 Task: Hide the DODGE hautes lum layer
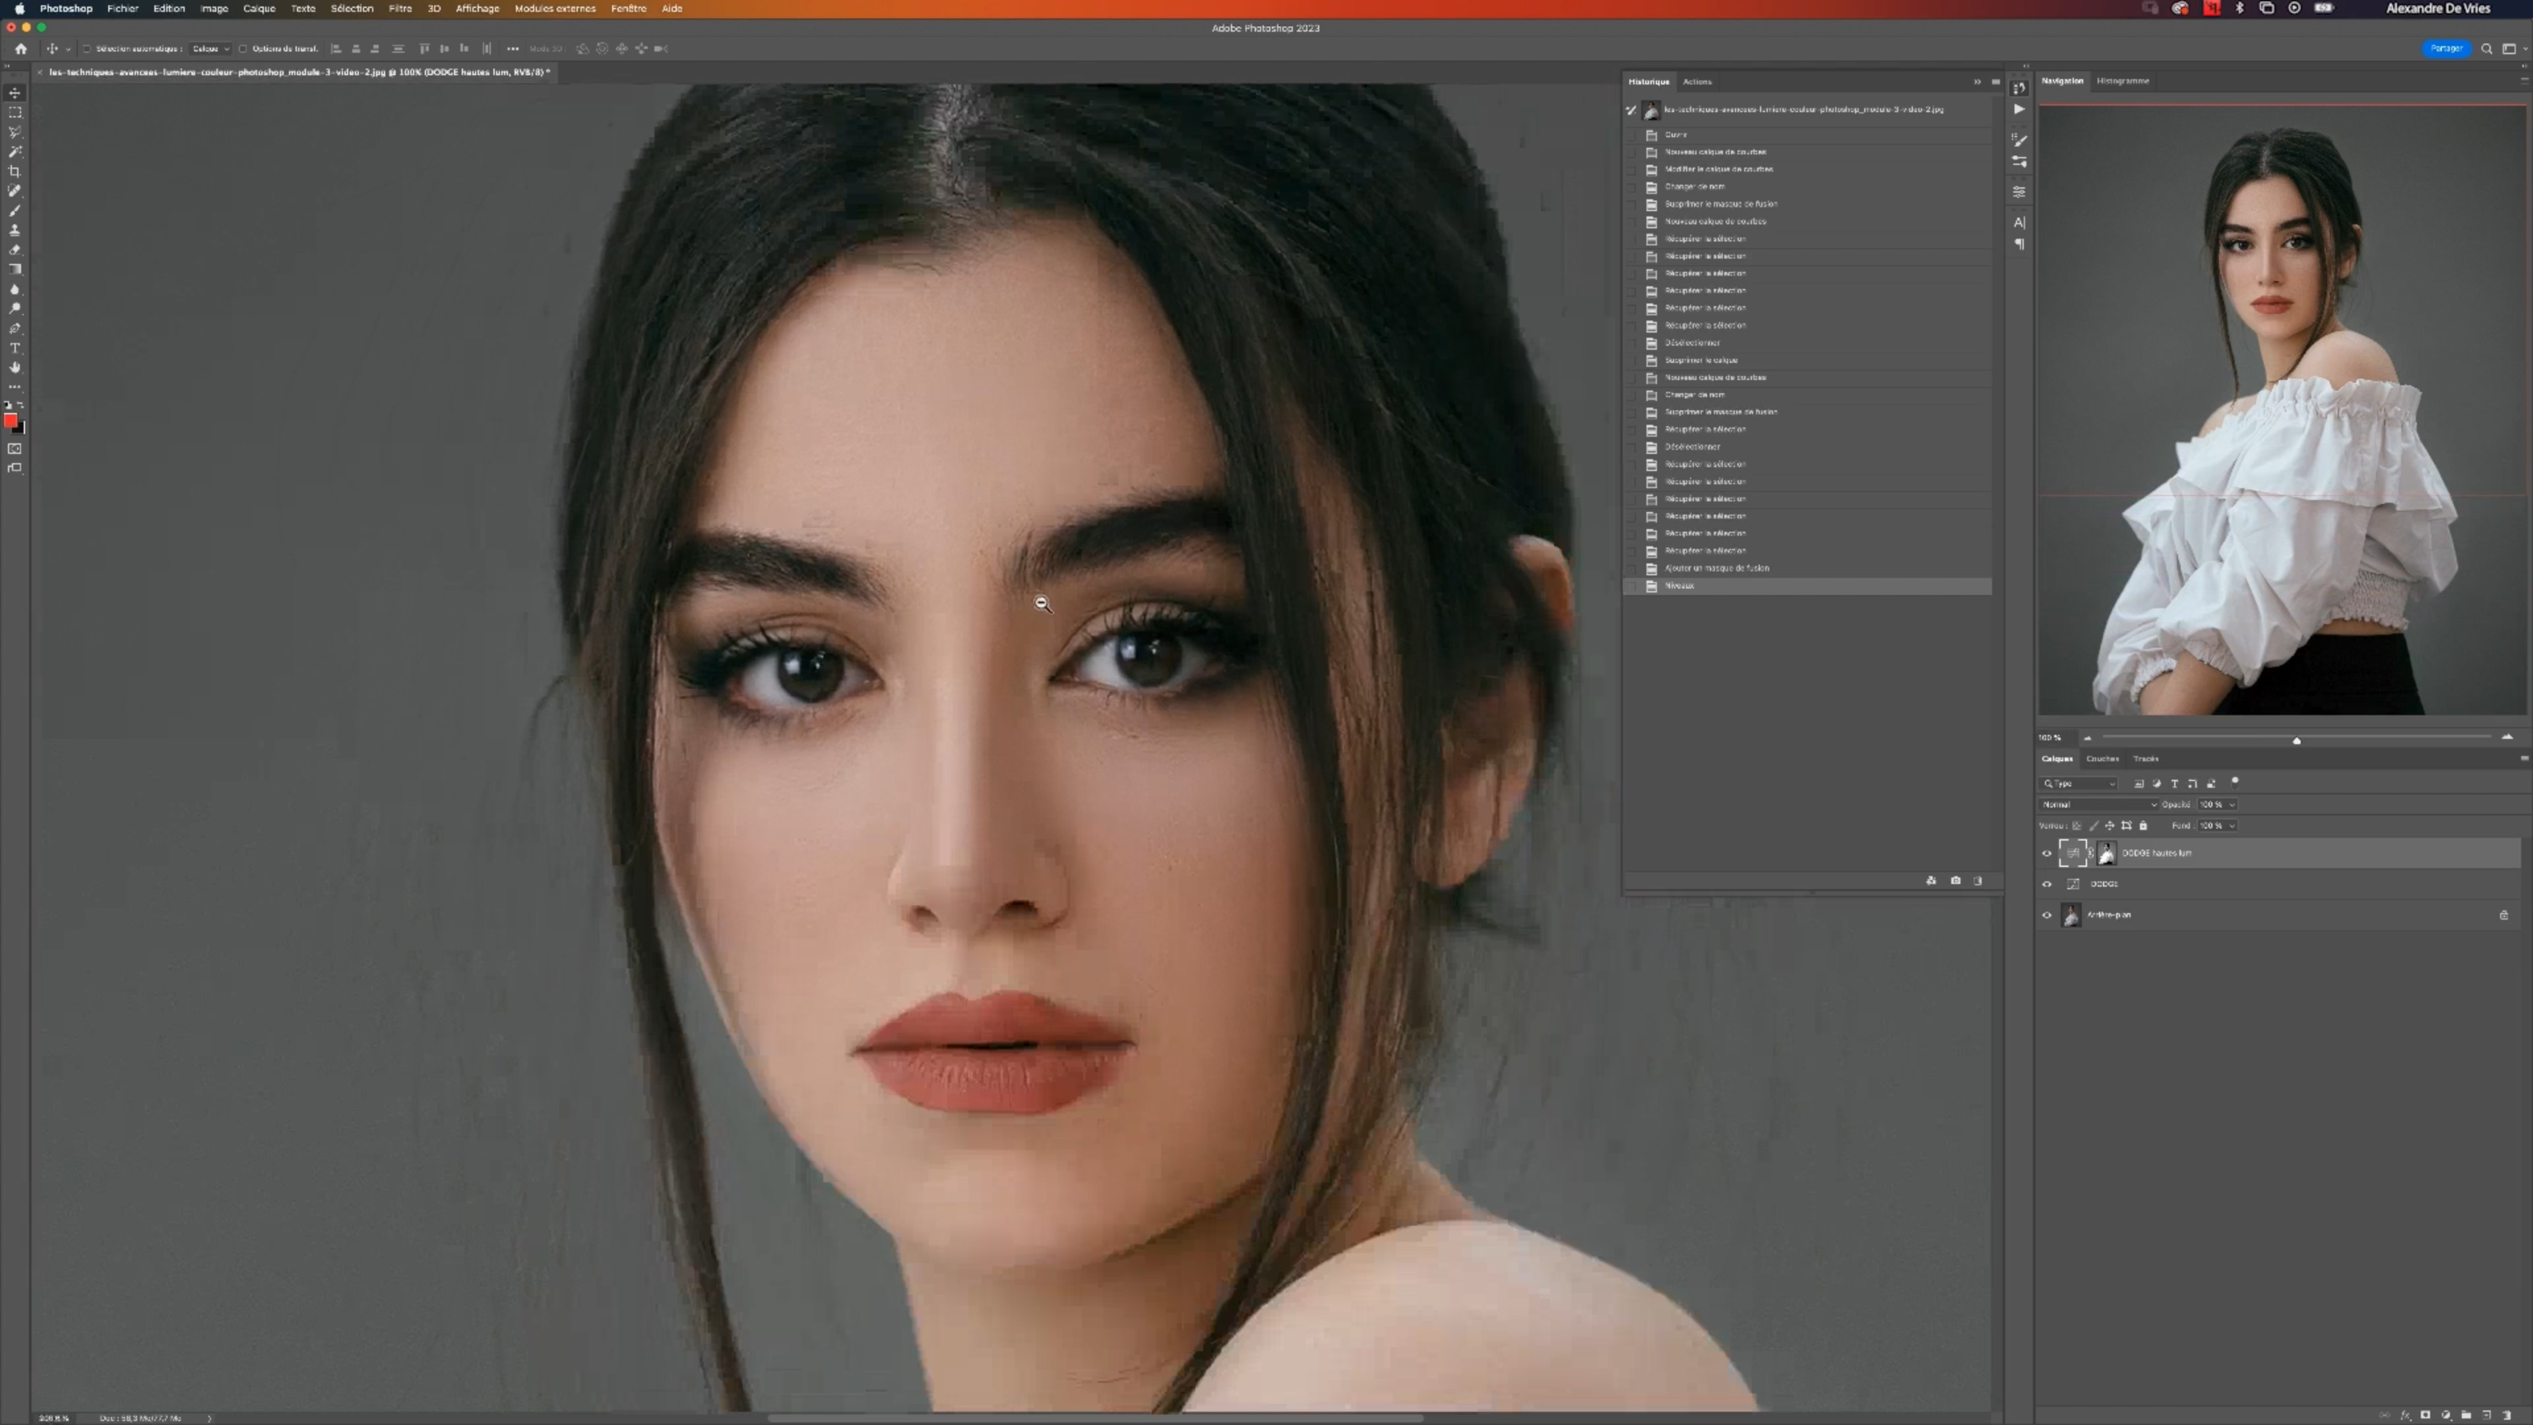(2048, 854)
